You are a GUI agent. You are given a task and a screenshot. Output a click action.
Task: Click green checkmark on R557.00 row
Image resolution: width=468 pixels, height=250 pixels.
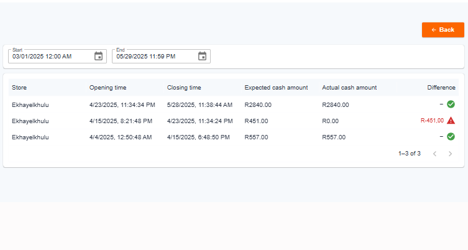click(x=451, y=136)
